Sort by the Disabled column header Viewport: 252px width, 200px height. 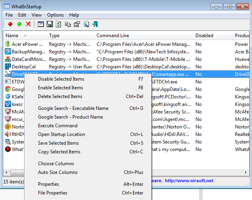212,36
